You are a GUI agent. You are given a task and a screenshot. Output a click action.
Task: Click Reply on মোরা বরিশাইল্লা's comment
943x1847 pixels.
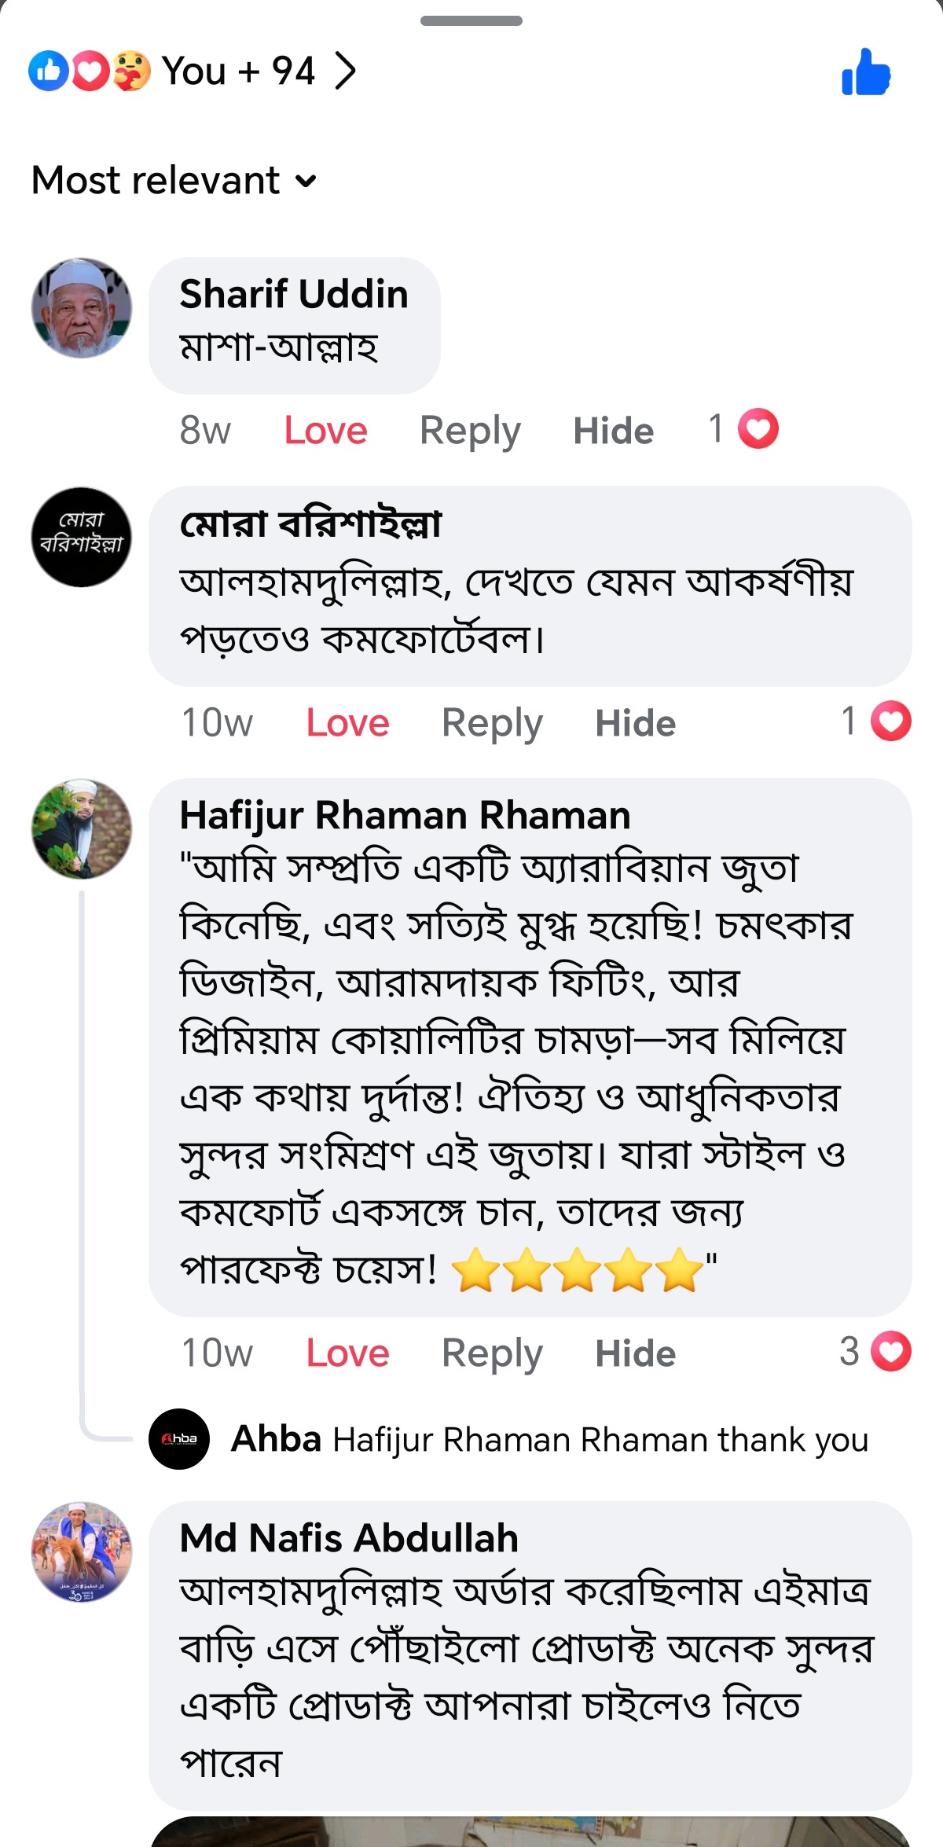click(494, 722)
